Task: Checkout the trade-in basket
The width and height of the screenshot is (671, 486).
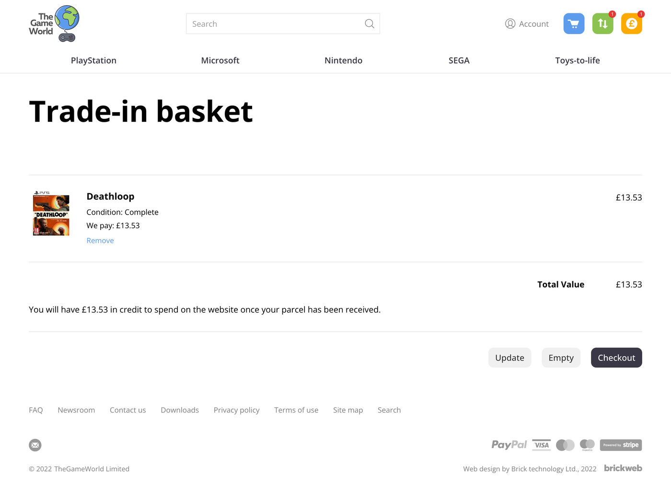Action: (616, 358)
